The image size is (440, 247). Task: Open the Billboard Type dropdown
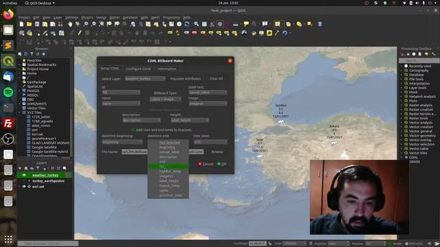pos(166,99)
